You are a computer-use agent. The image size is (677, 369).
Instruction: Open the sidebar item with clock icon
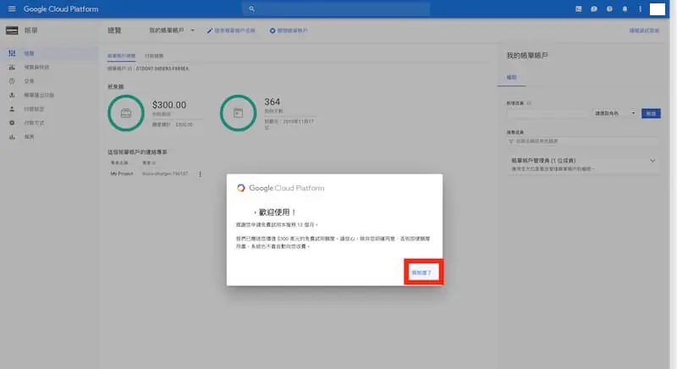pos(49,81)
